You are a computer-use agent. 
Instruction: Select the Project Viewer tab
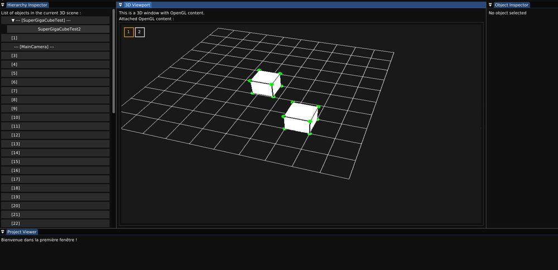(22, 232)
